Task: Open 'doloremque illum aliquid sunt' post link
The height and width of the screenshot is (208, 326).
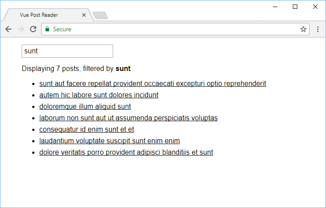Action: pyautogui.click(x=85, y=106)
